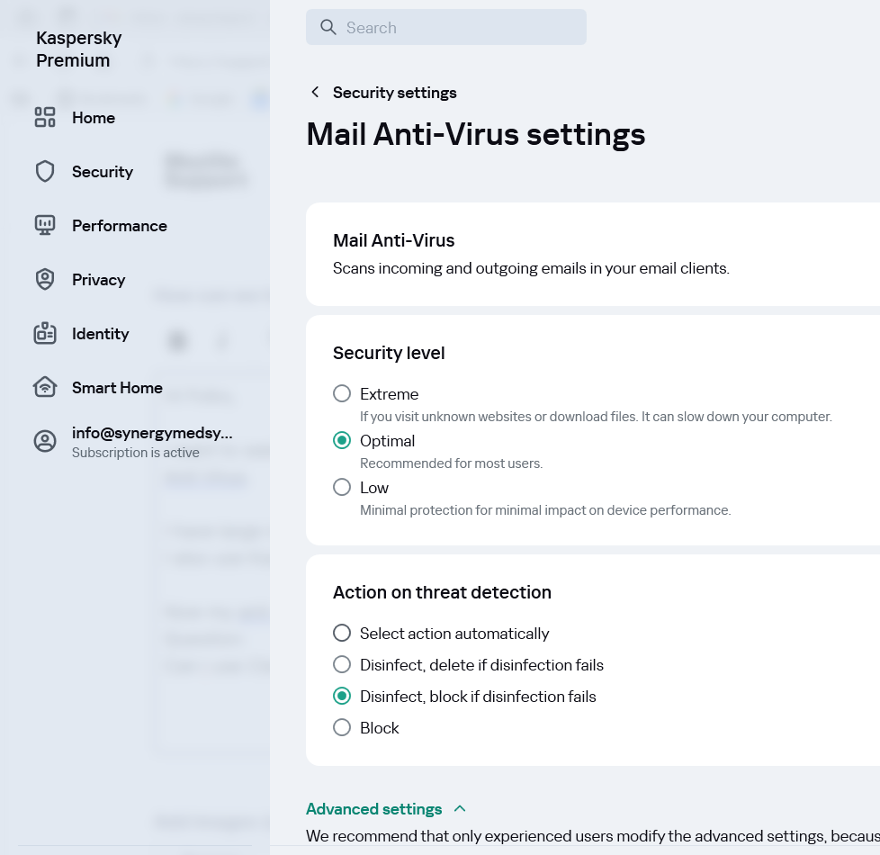Click the Privacy shield icon

point(45,280)
